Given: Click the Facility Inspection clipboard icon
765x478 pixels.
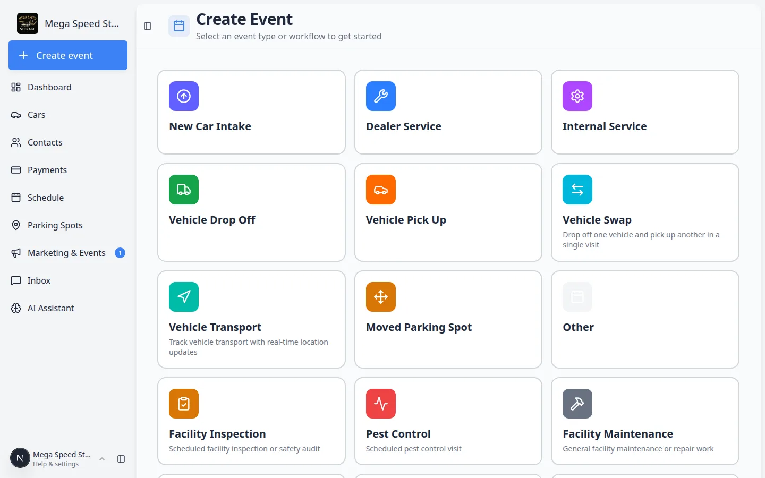Looking at the screenshot, I should (x=184, y=404).
